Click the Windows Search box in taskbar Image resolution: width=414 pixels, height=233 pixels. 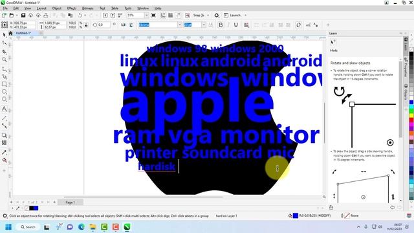28,227
